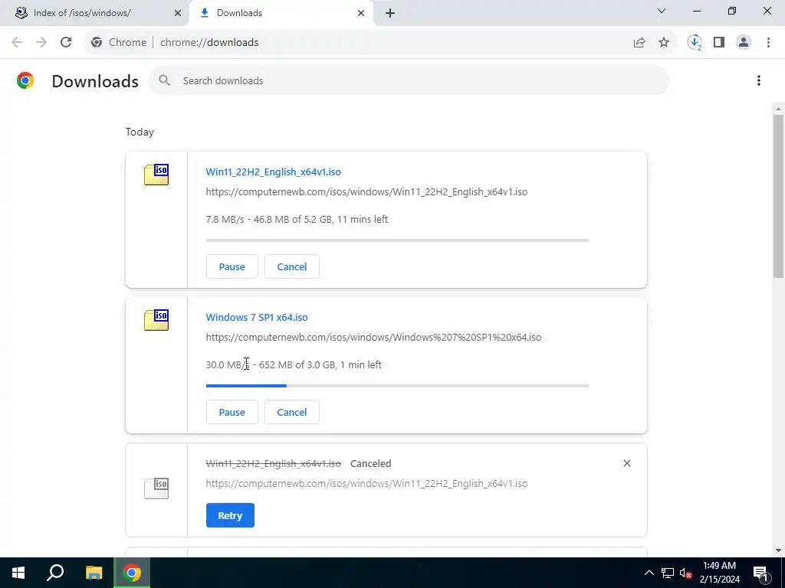
Task: Open the Windows 7 SP1 x64.iso file link
Action: 257,317
